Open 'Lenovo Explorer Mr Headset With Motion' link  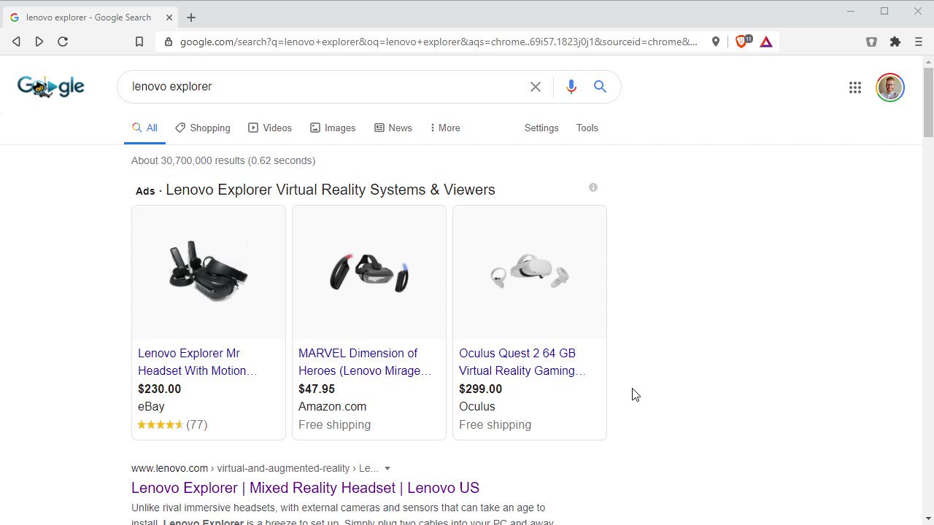197,362
